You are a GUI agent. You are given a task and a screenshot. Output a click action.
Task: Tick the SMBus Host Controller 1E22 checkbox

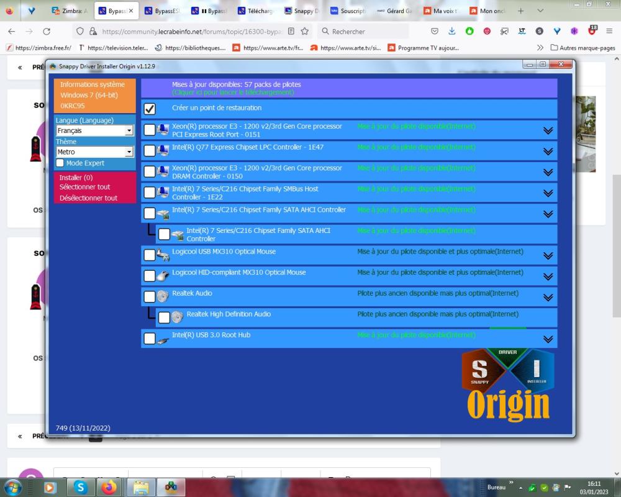click(x=149, y=192)
